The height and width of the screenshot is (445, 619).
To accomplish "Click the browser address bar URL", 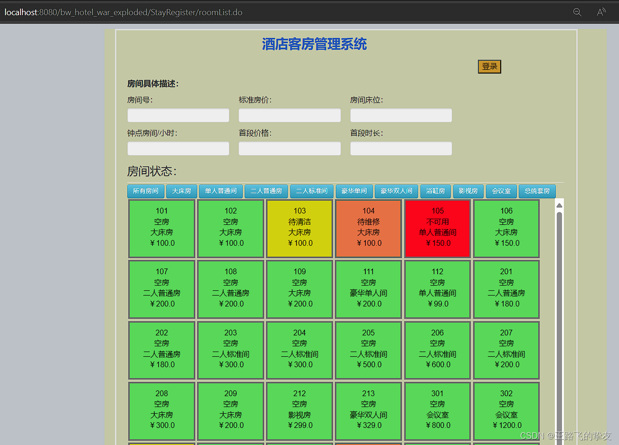I will click(x=124, y=12).
